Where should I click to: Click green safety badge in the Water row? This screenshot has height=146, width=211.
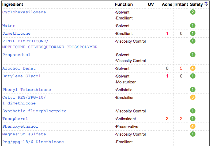(193, 26)
